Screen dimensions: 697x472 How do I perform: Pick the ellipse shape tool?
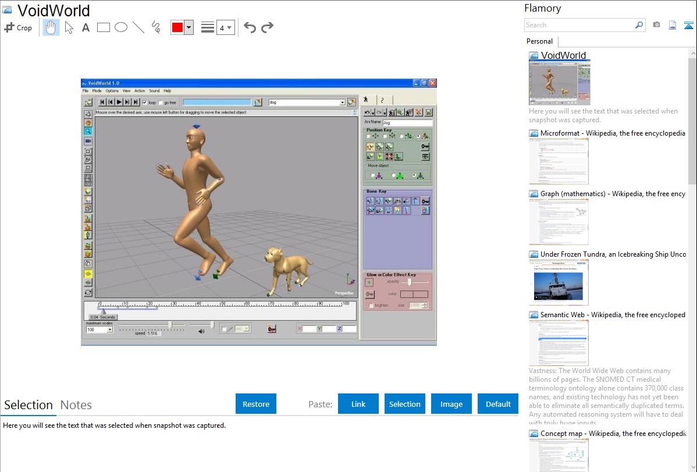121,27
